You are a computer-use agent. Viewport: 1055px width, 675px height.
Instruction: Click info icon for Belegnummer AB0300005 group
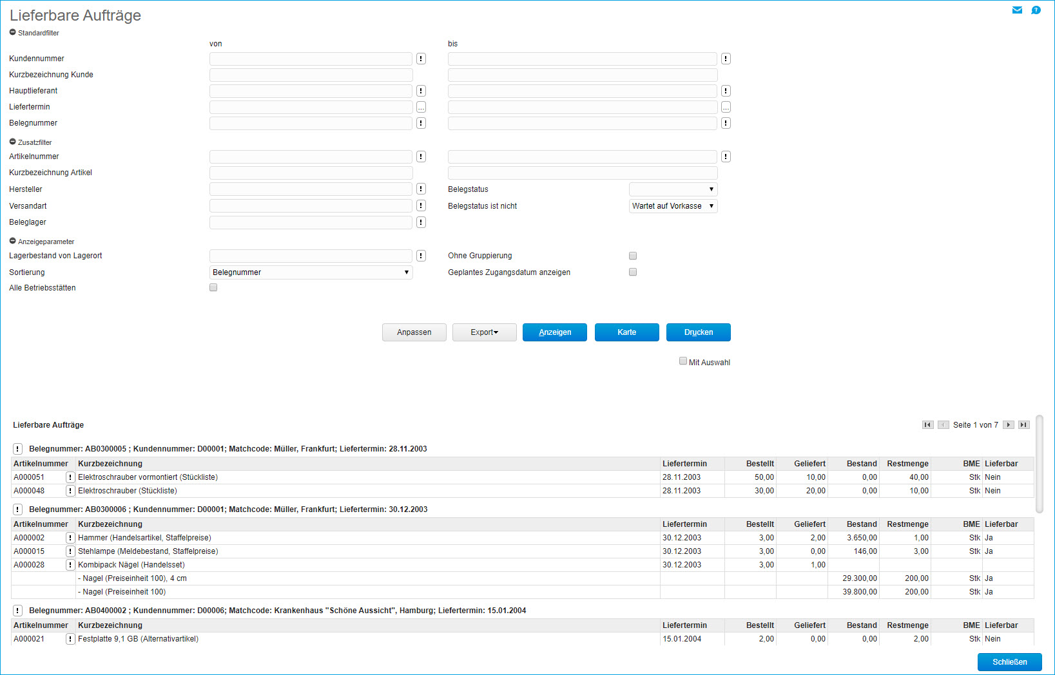coord(17,449)
